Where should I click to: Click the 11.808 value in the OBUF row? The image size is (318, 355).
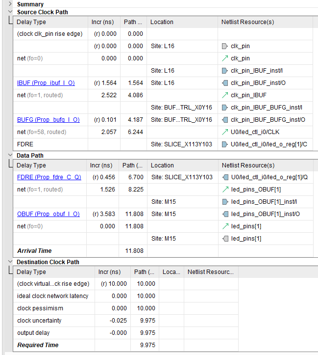pos(134,214)
